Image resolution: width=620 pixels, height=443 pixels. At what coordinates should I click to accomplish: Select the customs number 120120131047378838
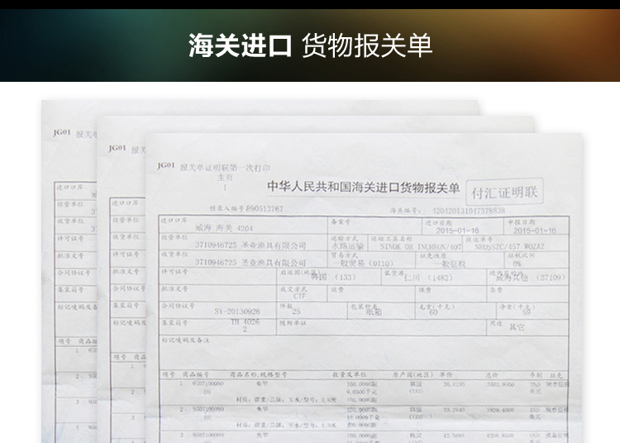click(469, 211)
